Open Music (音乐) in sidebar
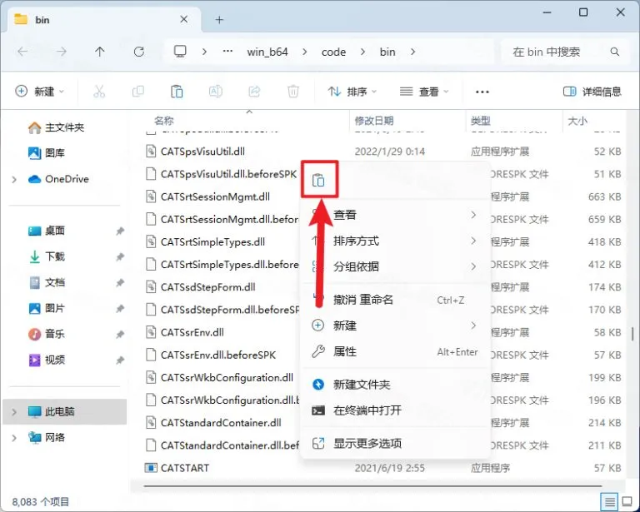The width and height of the screenshot is (640, 512). (47, 335)
